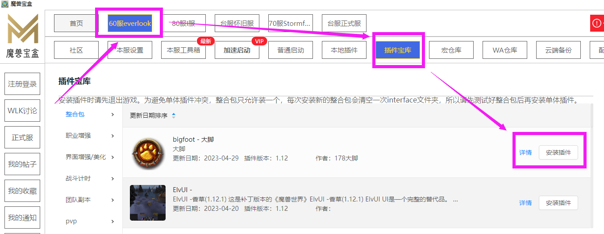Click the bigfoot paw plugin icon
Screen dimensions: 604x234
coord(148,154)
